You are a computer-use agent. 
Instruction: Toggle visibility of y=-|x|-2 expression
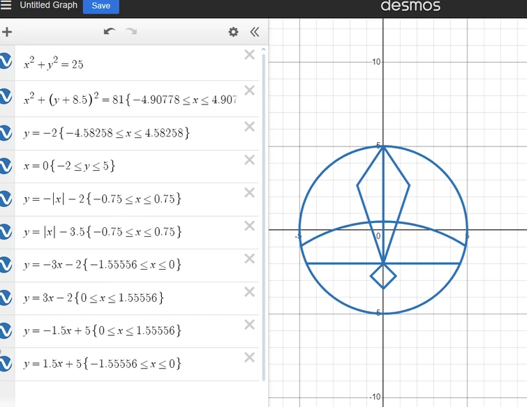click(x=6, y=199)
